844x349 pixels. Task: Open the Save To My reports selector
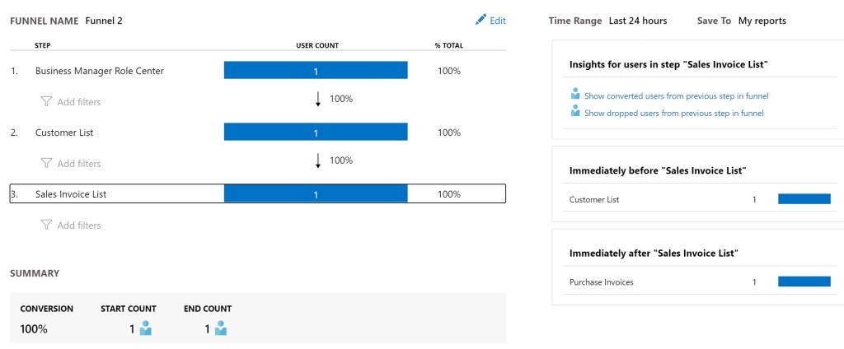762,21
